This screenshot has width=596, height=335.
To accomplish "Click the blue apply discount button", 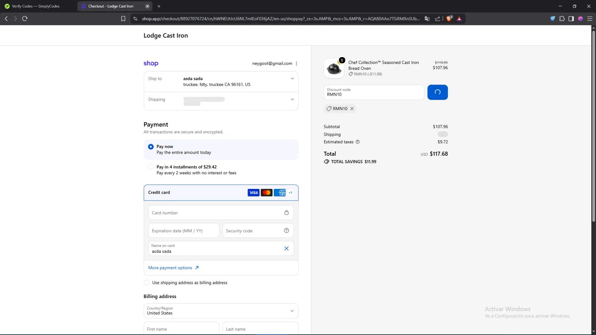I will tap(437, 92).
